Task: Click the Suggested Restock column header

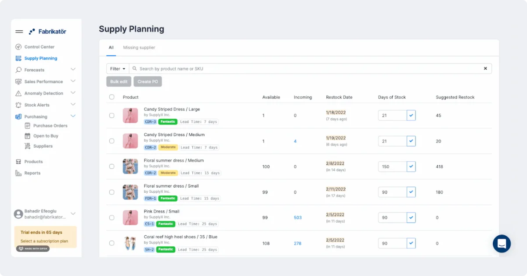Action: click(455, 97)
